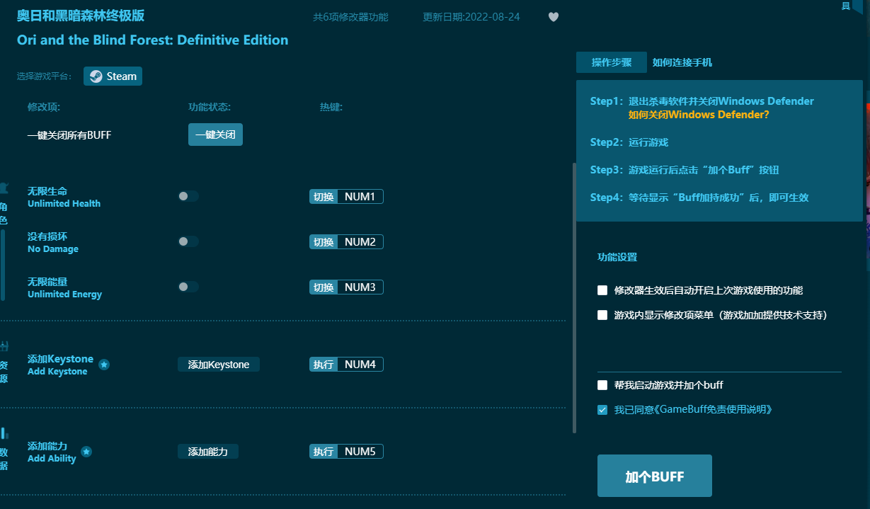Toggle No Damage switch
This screenshot has width=870, height=509.
coord(188,241)
